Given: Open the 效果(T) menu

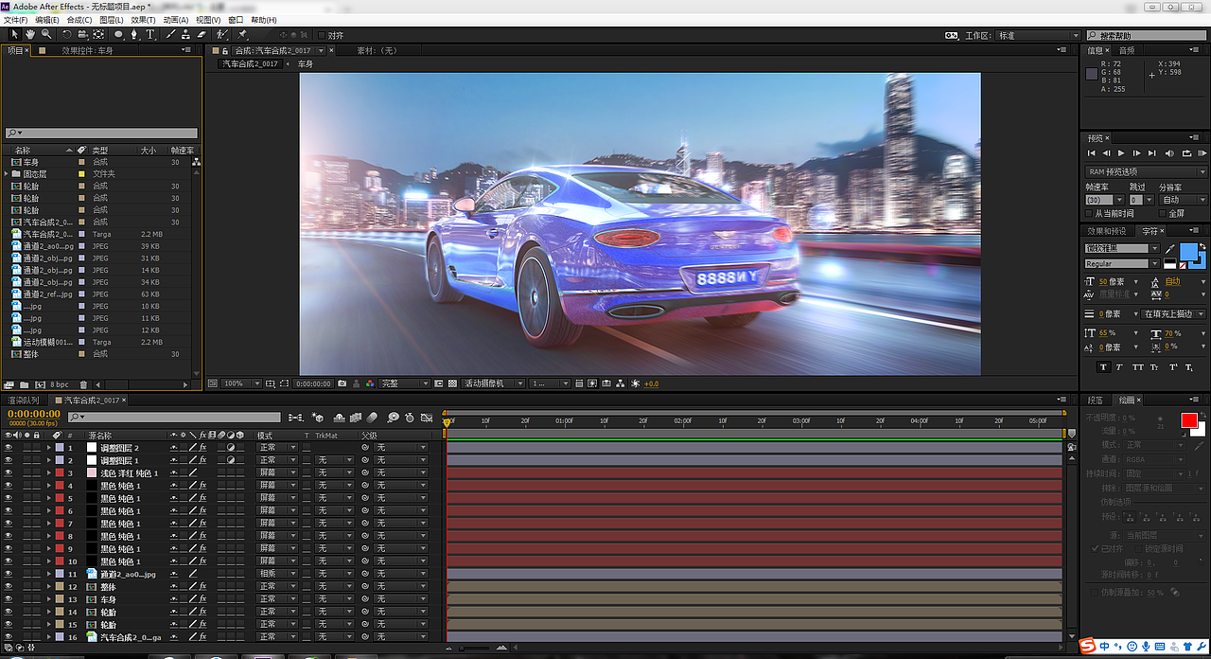Looking at the screenshot, I should coord(143,20).
